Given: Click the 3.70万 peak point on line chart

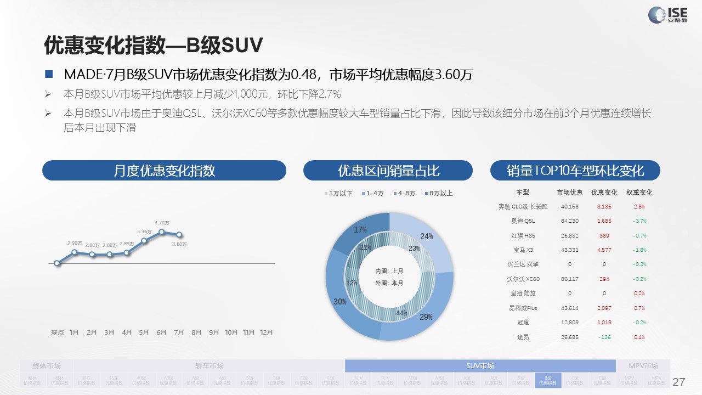Looking at the screenshot, I should click(x=162, y=232).
